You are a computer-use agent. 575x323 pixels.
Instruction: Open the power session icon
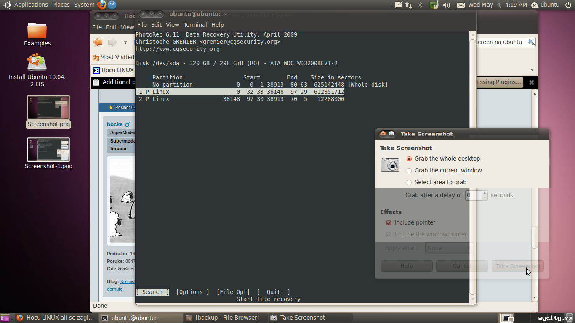(568, 5)
